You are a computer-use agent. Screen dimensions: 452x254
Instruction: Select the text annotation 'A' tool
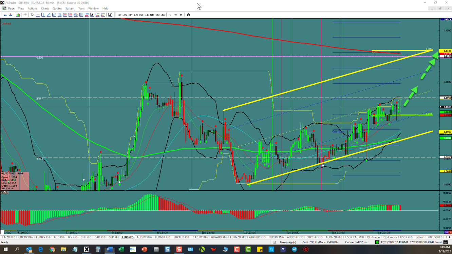point(92,15)
